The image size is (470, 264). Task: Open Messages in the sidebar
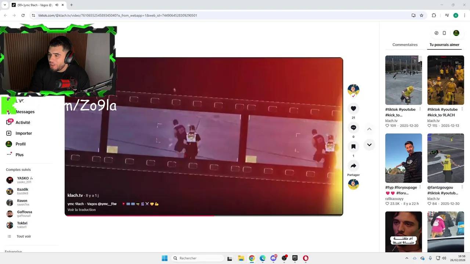[x=25, y=112]
